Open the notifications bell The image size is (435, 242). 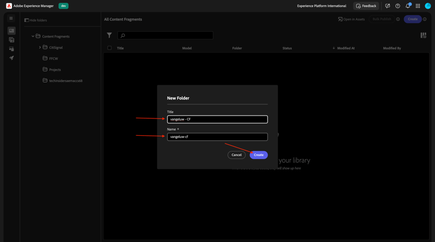[408, 6]
